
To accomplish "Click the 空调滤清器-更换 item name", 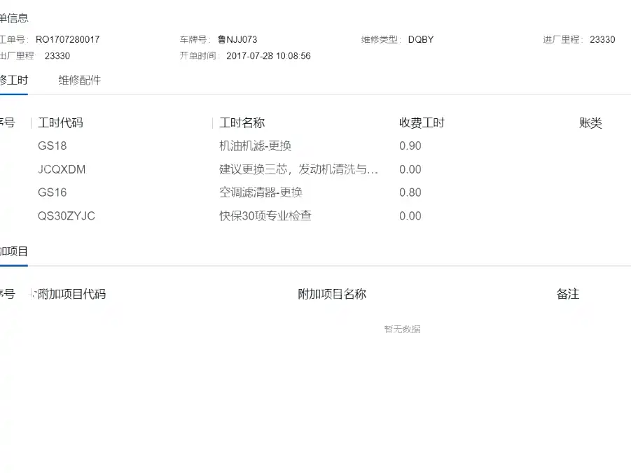I will point(261,192).
